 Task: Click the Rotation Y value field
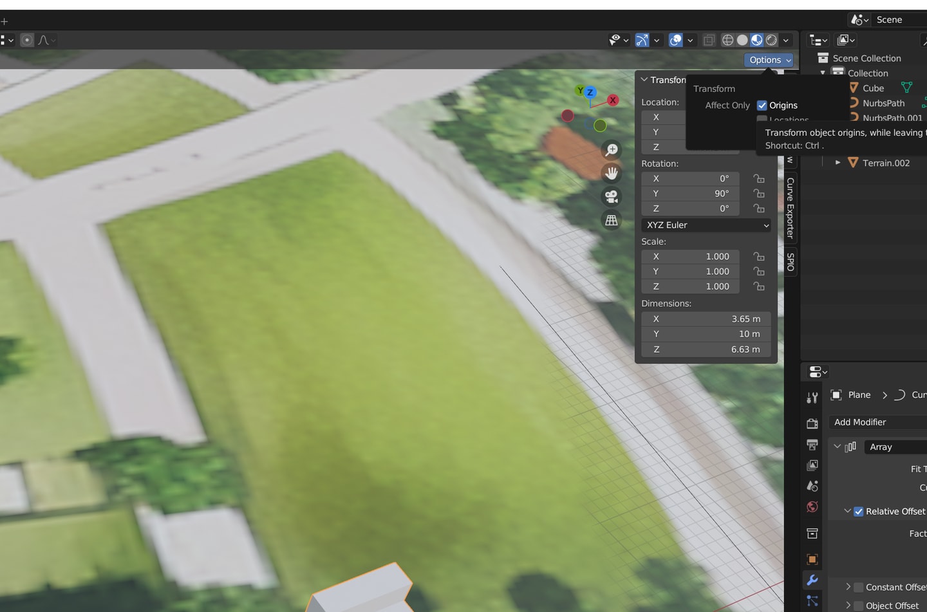[690, 194]
